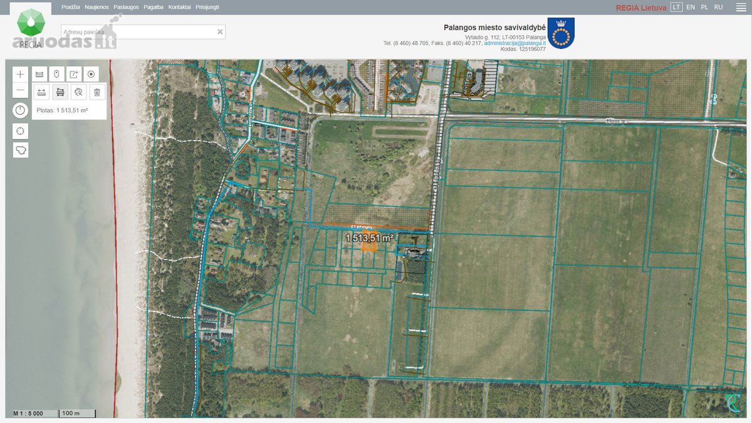
Task: Select the globe pointer identify tool
Action: click(x=78, y=92)
